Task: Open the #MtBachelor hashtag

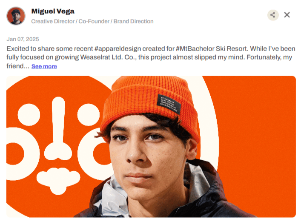Action: point(195,49)
